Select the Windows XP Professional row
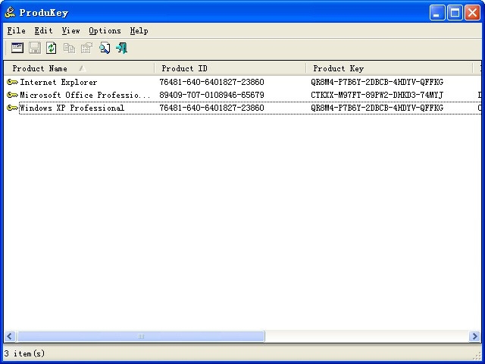 coord(242,108)
